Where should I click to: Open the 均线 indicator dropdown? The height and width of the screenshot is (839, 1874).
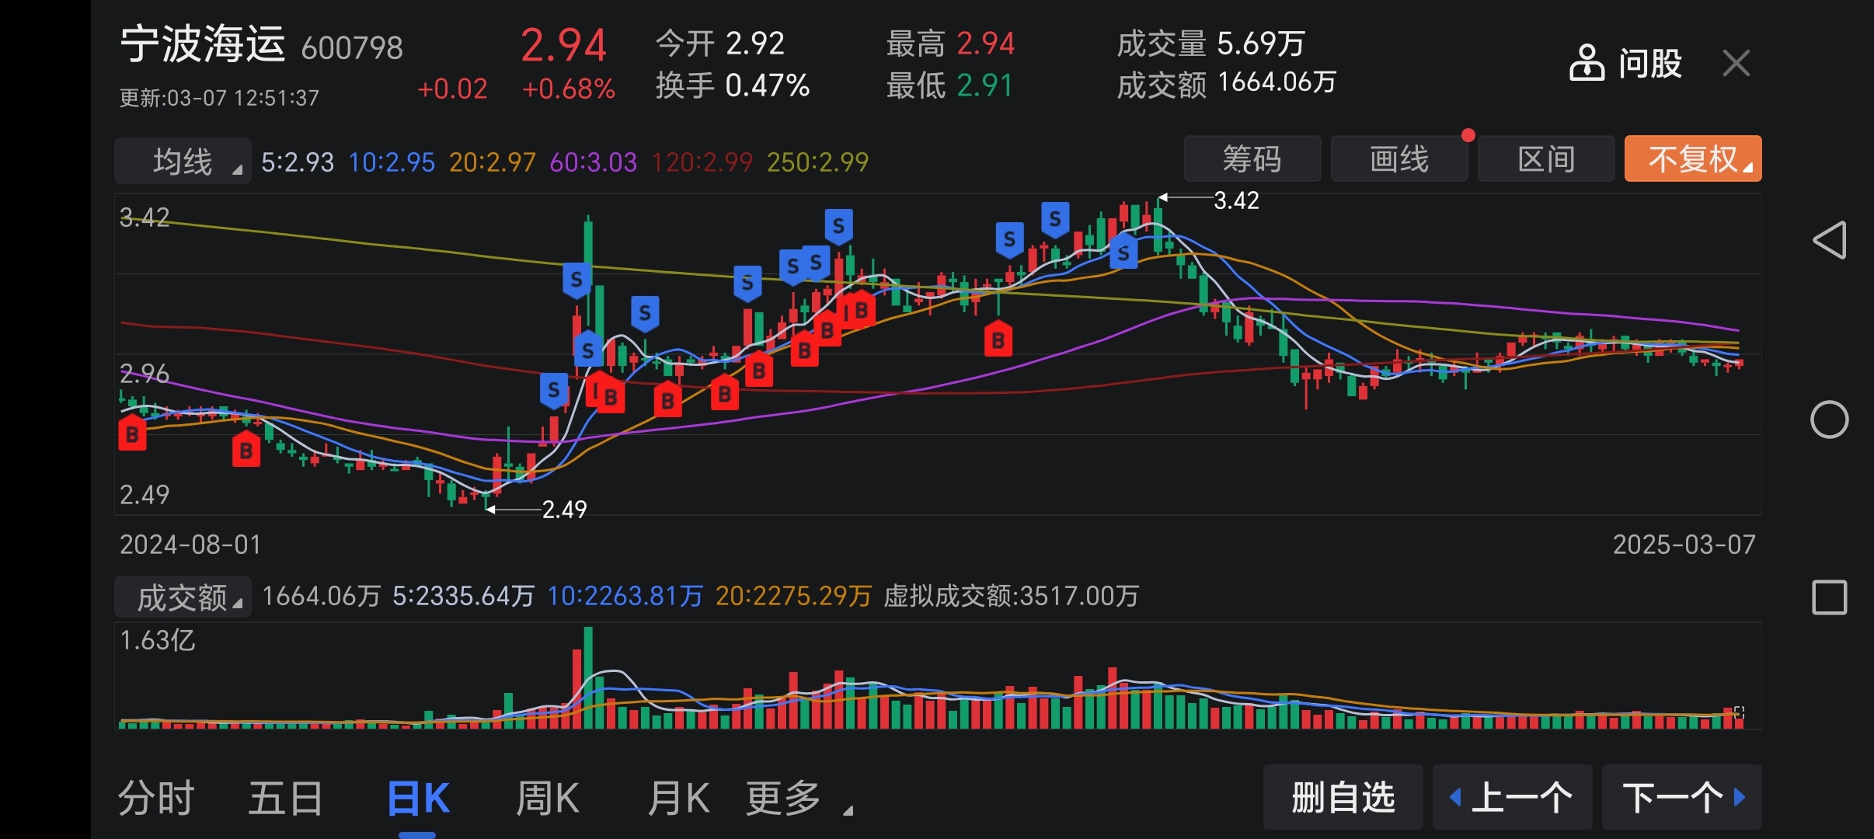pyautogui.click(x=183, y=162)
